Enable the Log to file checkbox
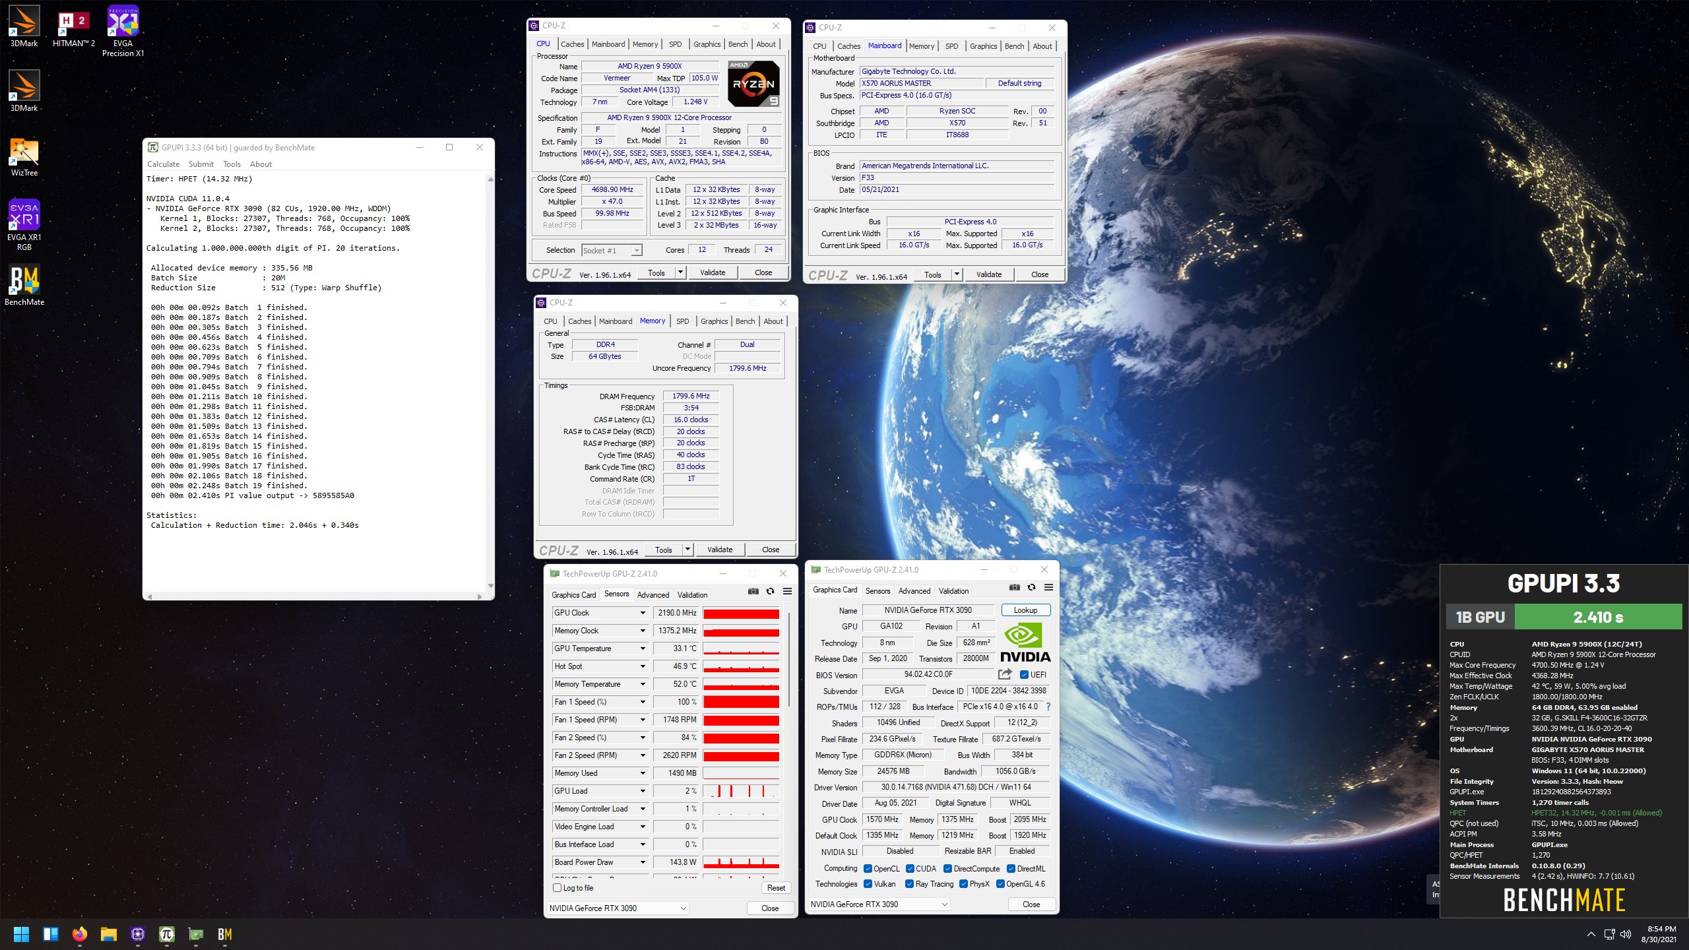This screenshot has height=950, width=1689. (557, 888)
